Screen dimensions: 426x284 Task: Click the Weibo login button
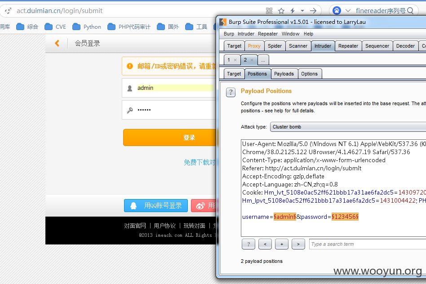204,205
